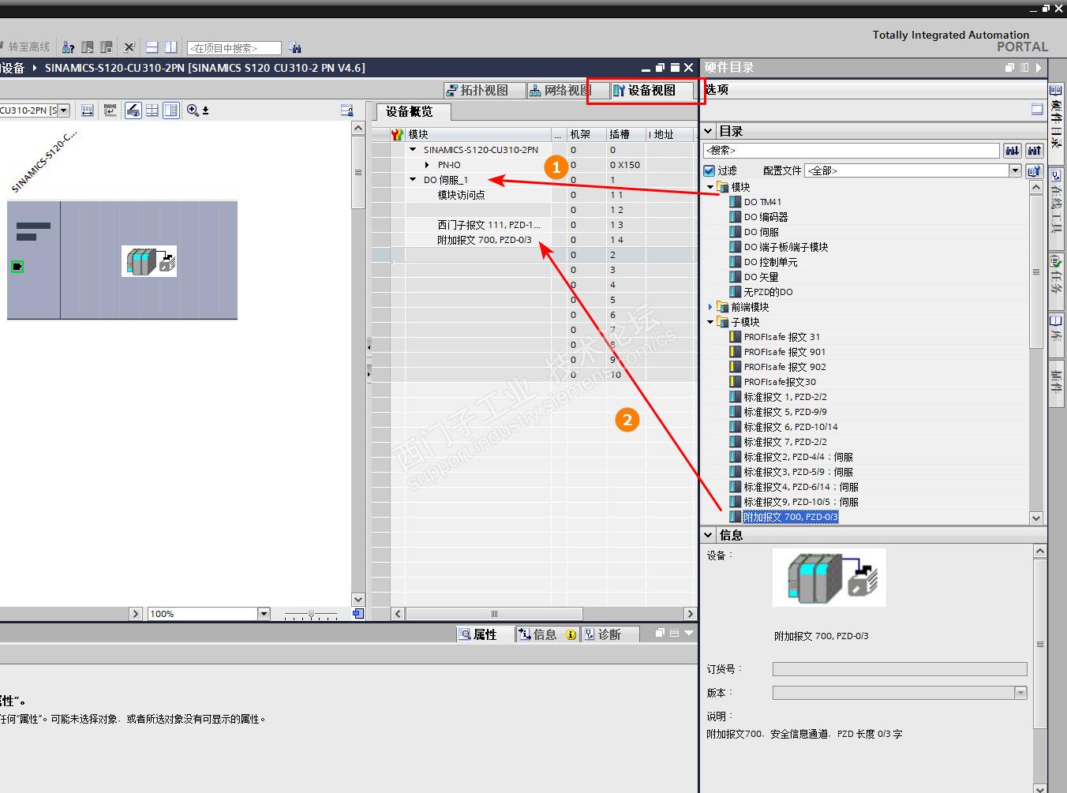The width and height of the screenshot is (1067, 793).
Task: Click the catalog profile edit icon
Action: (1034, 170)
